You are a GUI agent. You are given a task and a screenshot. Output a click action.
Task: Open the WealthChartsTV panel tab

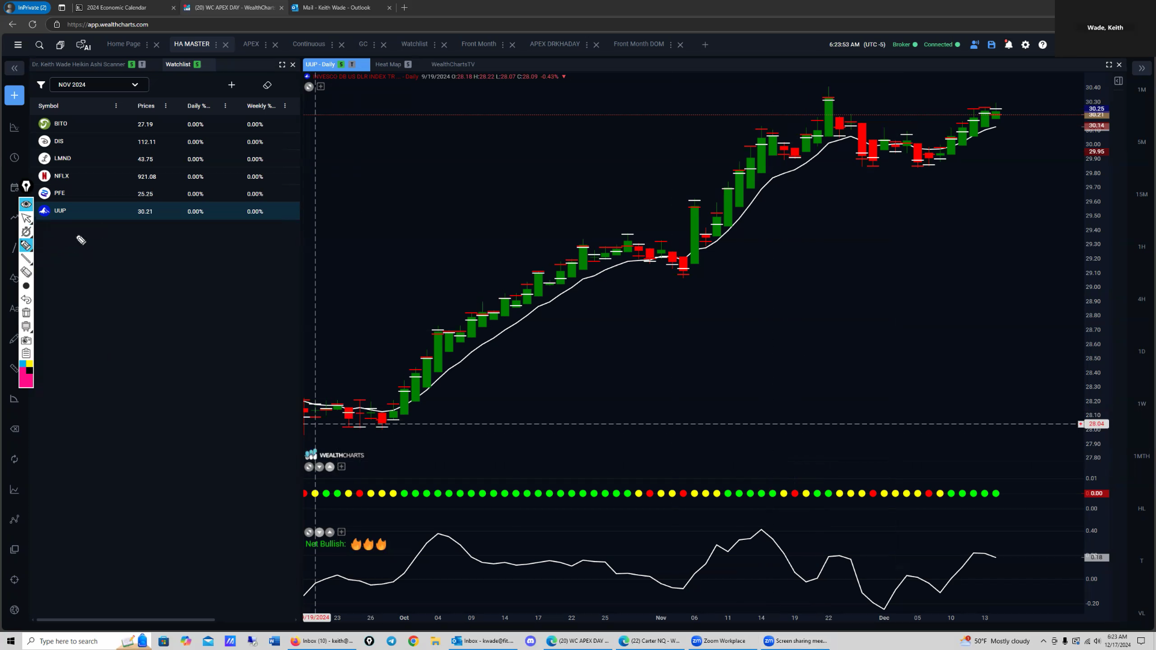point(453,64)
